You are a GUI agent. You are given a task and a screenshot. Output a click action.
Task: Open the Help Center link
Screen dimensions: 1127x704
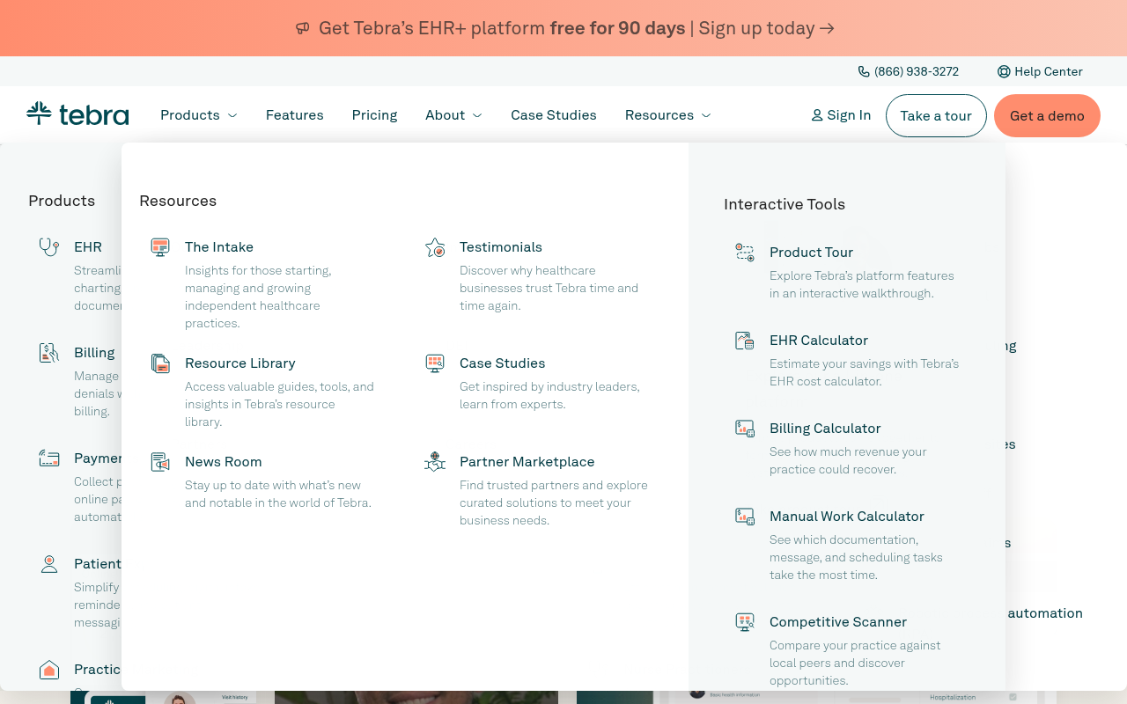point(1040,71)
